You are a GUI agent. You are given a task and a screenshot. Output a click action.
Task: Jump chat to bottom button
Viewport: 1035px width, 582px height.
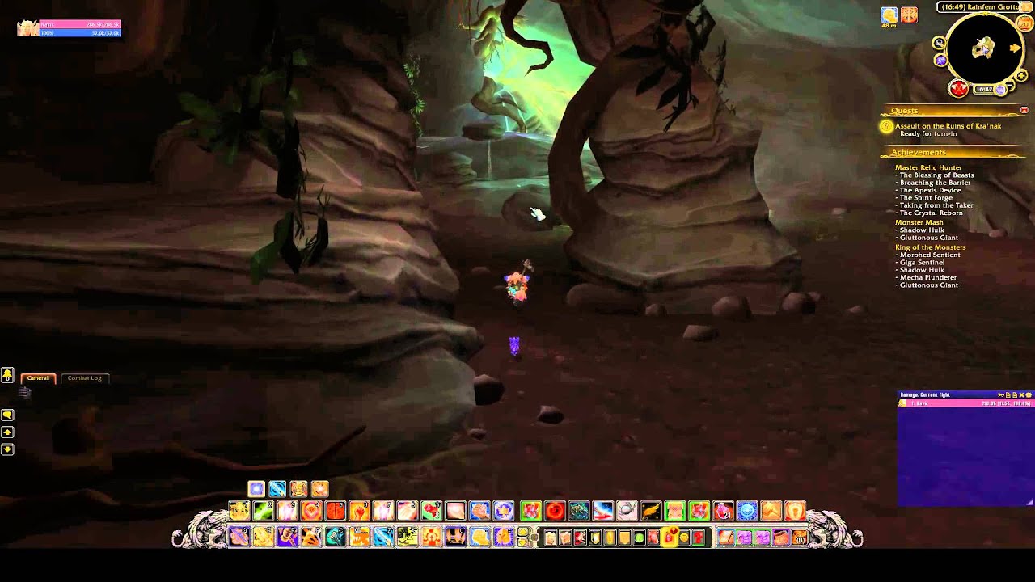(x=7, y=449)
